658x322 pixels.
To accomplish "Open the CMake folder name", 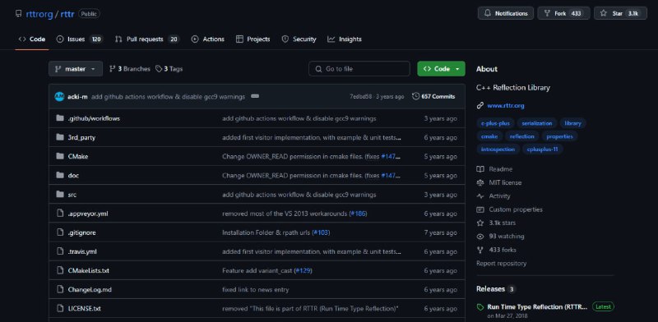I will pos(78,156).
